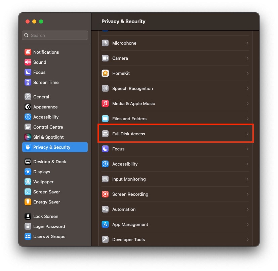Click the HomeKit icon
The width and height of the screenshot is (278, 271).
click(106, 73)
